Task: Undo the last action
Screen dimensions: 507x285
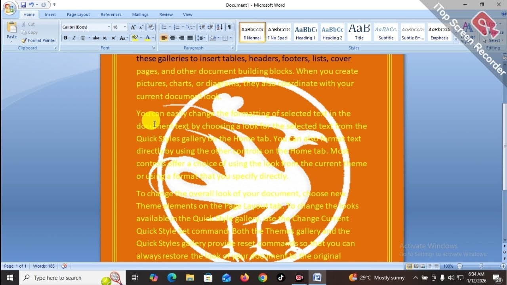Action: tap(31, 5)
